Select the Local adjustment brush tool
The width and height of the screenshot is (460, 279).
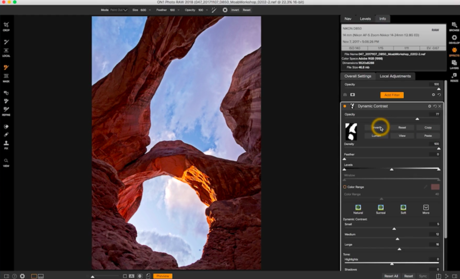coord(6,42)
